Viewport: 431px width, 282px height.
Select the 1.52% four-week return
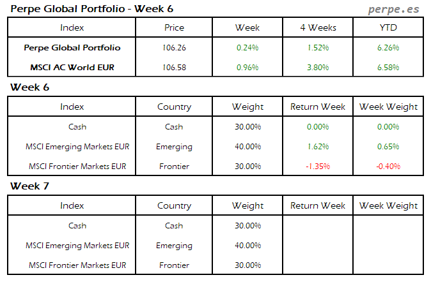318,48
